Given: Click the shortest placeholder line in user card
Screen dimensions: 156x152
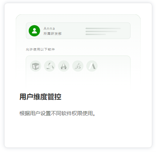Looking at the screenshot, I should click(96, 34).
